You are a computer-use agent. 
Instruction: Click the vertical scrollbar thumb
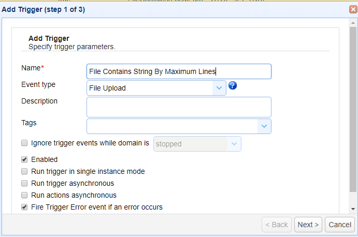(x=353, y=109)
